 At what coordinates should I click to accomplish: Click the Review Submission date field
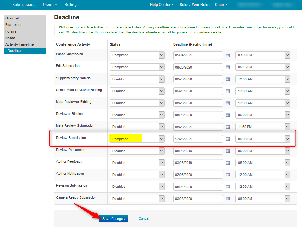[x=198, y=139]
